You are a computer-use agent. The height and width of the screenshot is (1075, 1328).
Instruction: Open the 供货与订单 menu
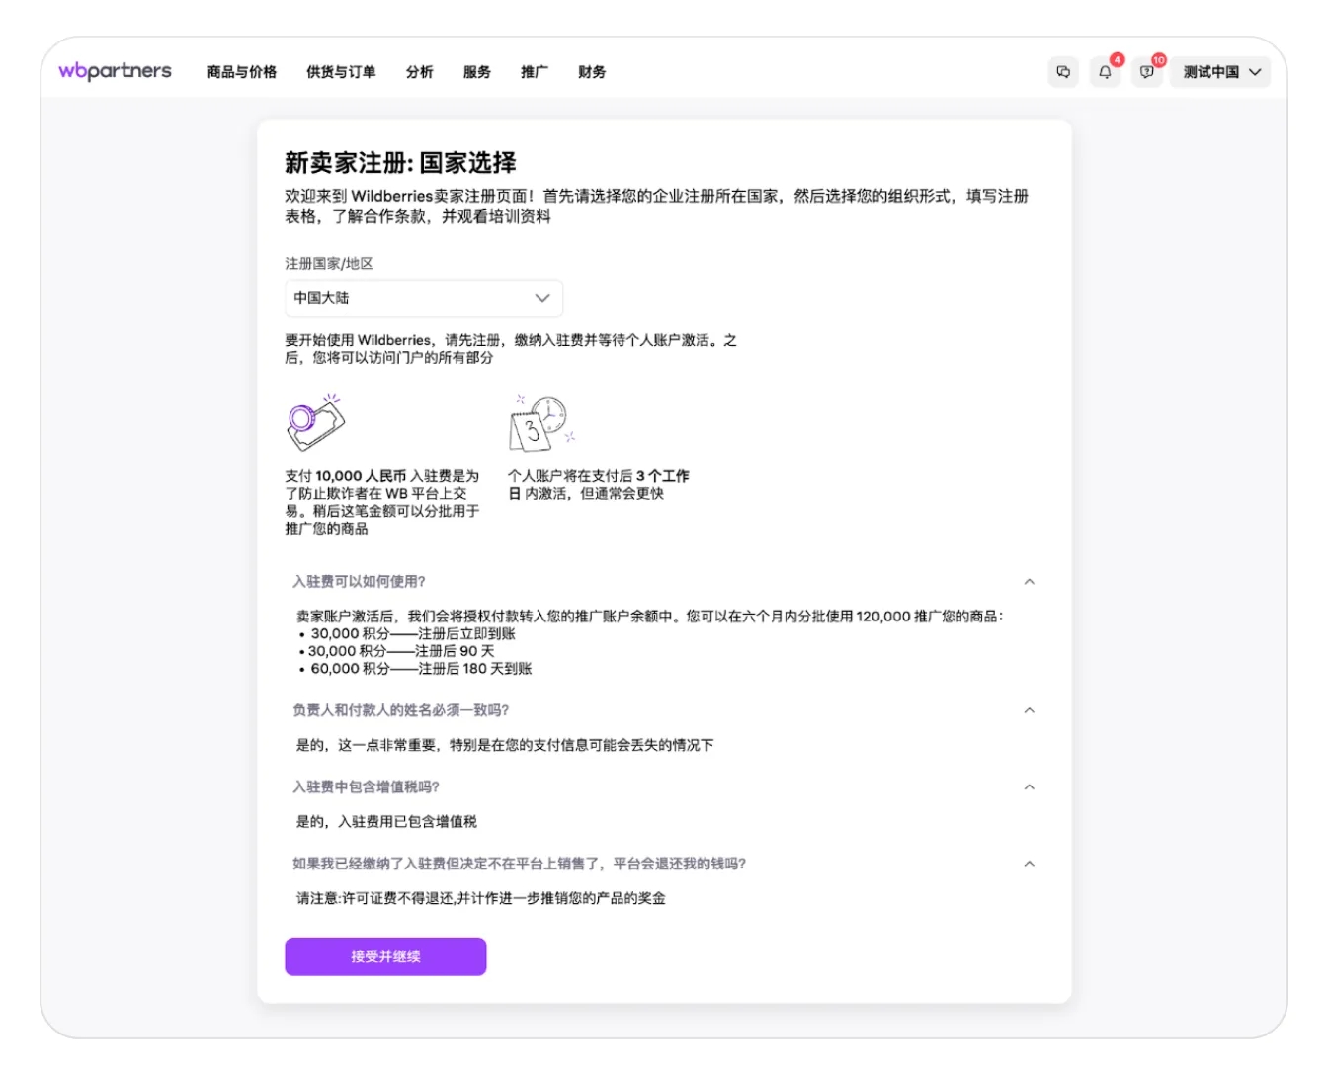pyautogui.click(x=341, y=72)
